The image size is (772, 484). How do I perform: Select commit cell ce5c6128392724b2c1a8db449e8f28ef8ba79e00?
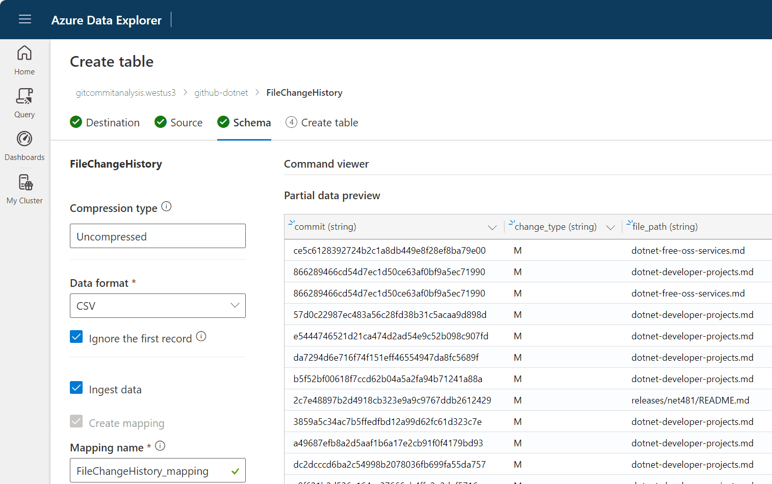(390, 251)
